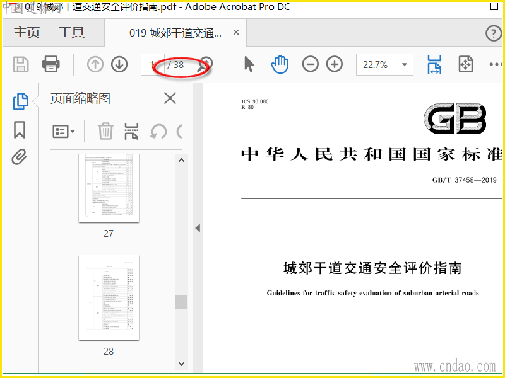Zoom out with minus button
This screenshot has height=378, width=505.
310,64
